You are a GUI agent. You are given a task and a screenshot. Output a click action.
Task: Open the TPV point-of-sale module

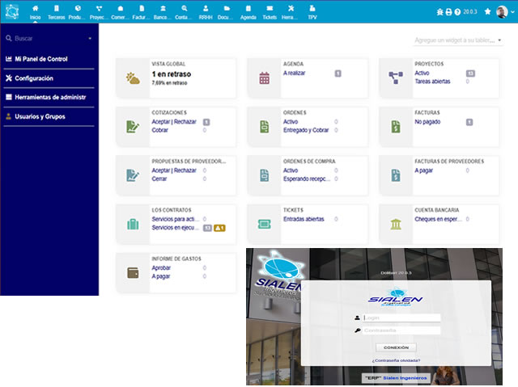(x=312, y=11)
